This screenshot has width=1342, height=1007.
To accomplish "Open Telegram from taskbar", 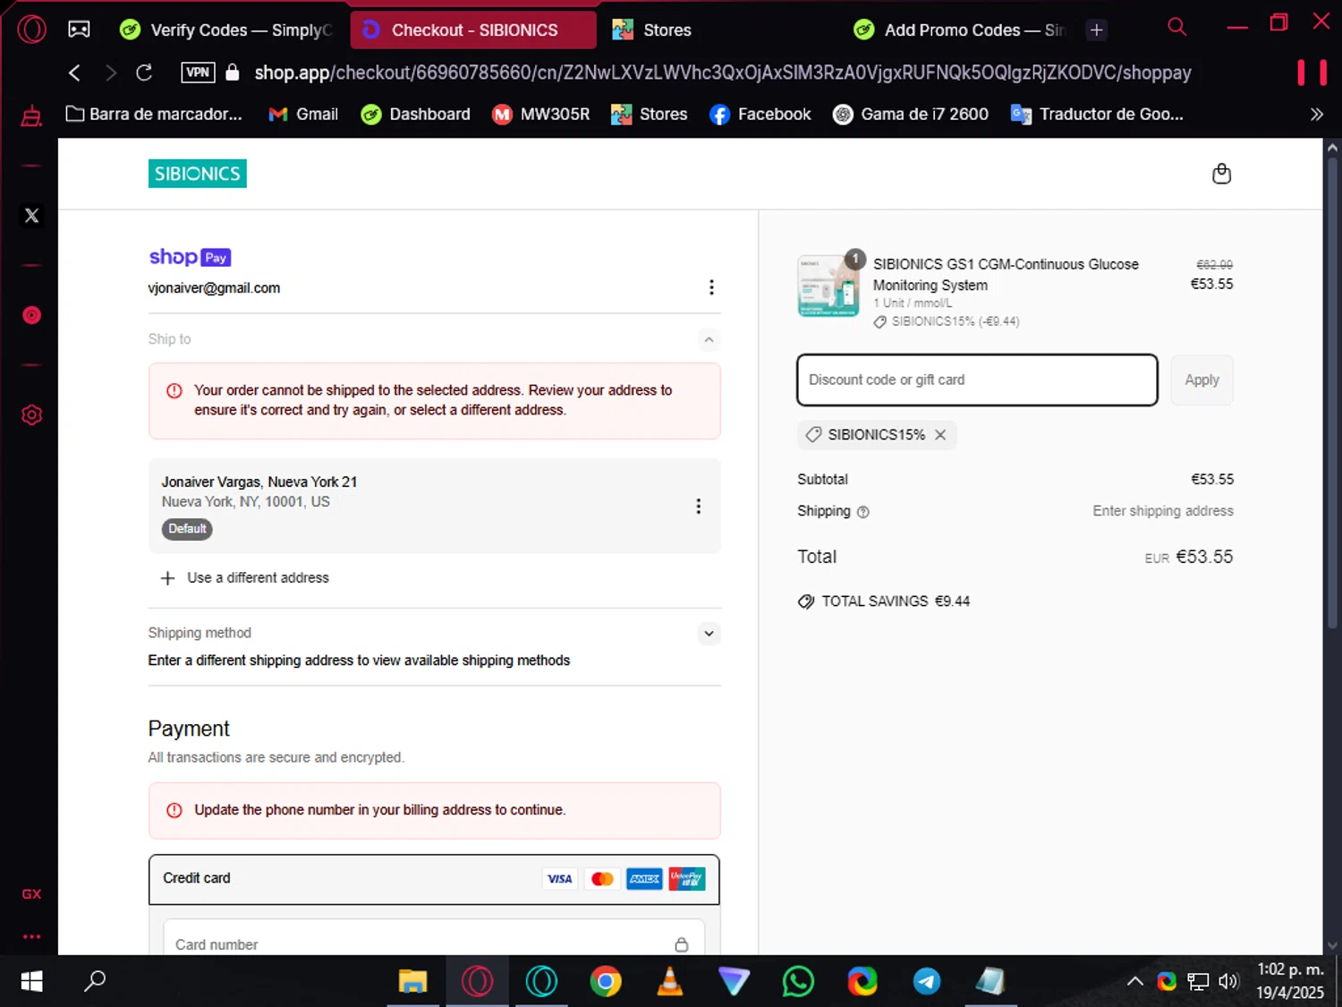I will pyautogui.click(x=926, y=982).
